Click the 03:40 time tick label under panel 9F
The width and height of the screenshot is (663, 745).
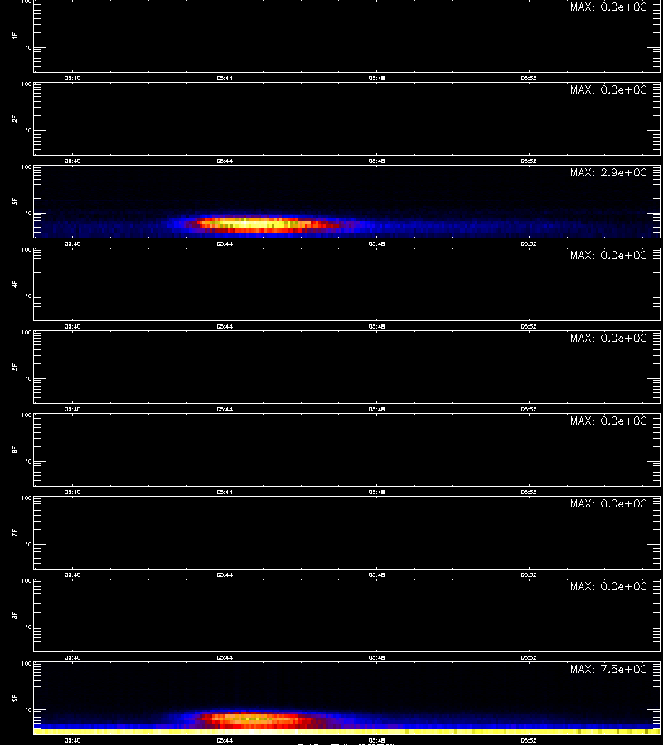tap(72, 740)
